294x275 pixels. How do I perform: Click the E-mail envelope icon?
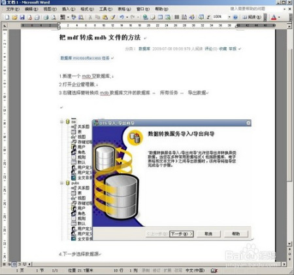[x=37, y=17]
